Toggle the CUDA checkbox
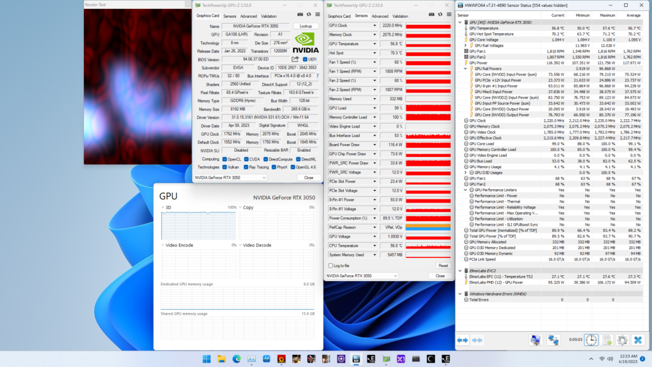 pyautogui.click(x=246, y=159)
